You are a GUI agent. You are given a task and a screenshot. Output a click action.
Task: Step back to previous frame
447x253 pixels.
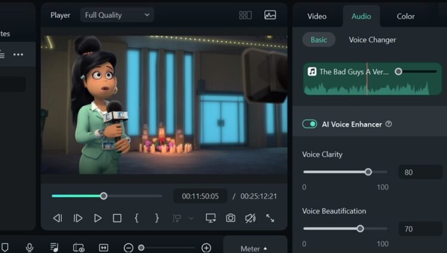click(58, 218)
